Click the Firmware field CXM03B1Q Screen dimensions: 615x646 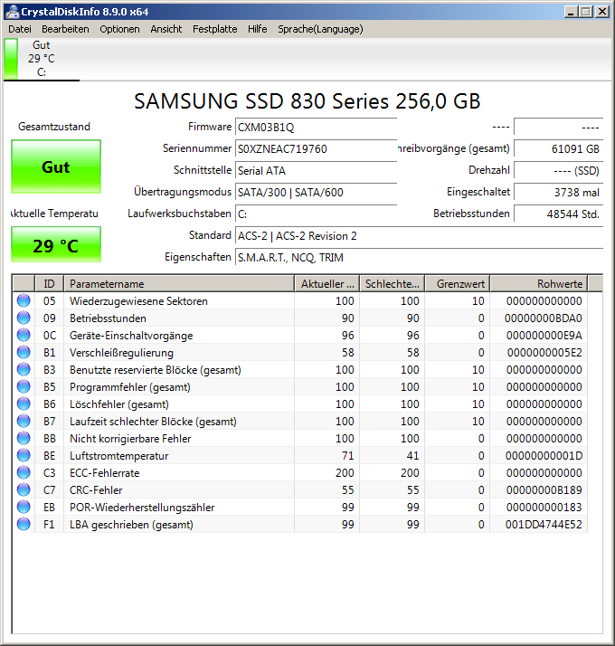pyautogui.click(x=316, y=127)
